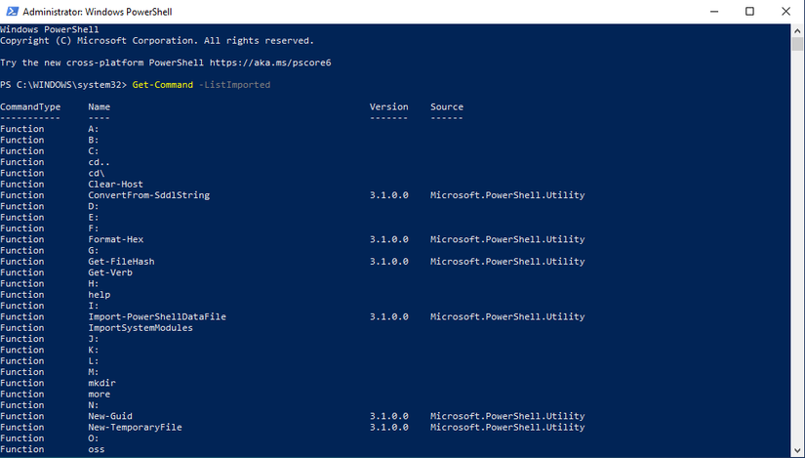Click the Name column header
805x458 pixels.
tap(99, 106)
